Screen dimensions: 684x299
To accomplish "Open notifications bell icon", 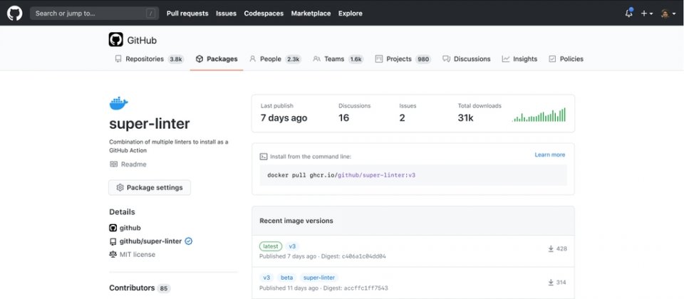I will point(628,13).
